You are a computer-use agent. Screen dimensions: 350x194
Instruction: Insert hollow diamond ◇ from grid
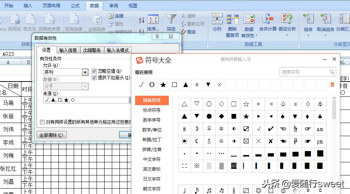[221, 104]
